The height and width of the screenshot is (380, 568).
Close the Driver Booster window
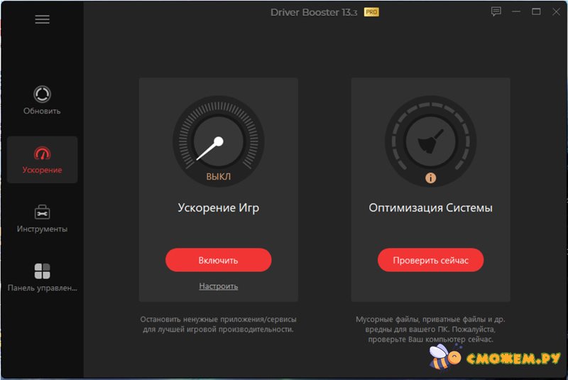555,12
